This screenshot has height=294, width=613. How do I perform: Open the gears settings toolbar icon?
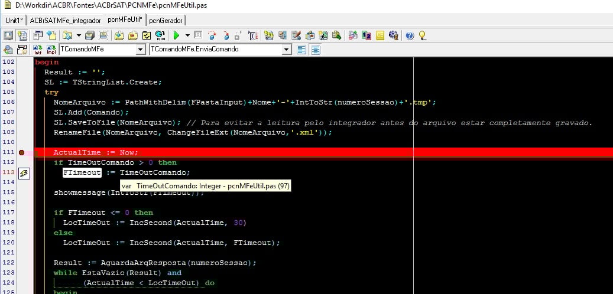pos(393,35)
